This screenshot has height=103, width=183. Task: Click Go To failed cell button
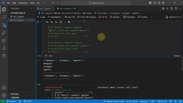point(103,17)
